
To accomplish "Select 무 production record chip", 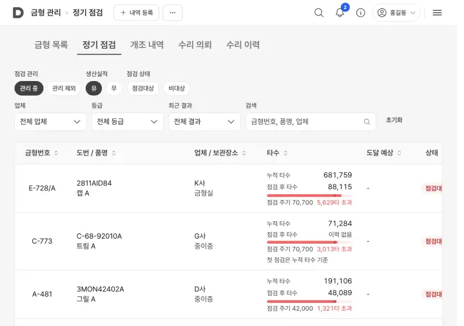I will click(114, 88).
